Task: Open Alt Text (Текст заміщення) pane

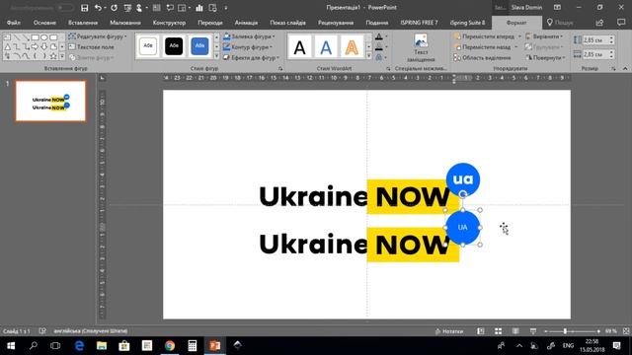Action: coord(421,48)
